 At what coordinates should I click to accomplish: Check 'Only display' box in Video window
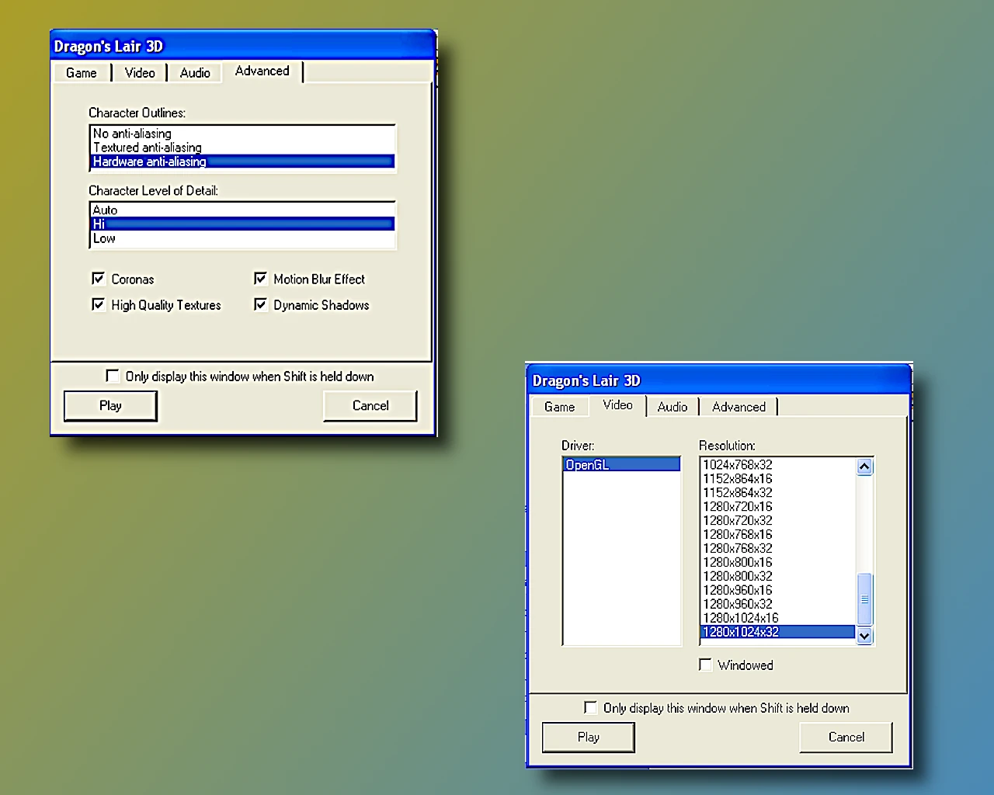(x=590, y=707)
